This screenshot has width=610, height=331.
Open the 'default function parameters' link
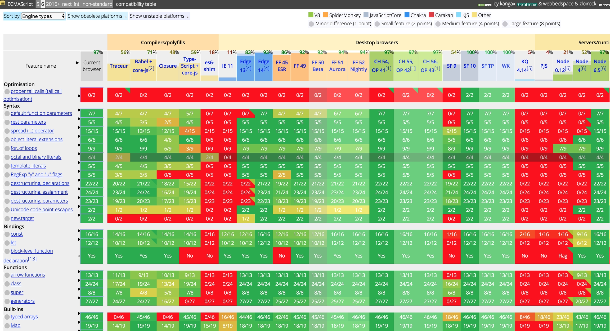click(41, 113)
